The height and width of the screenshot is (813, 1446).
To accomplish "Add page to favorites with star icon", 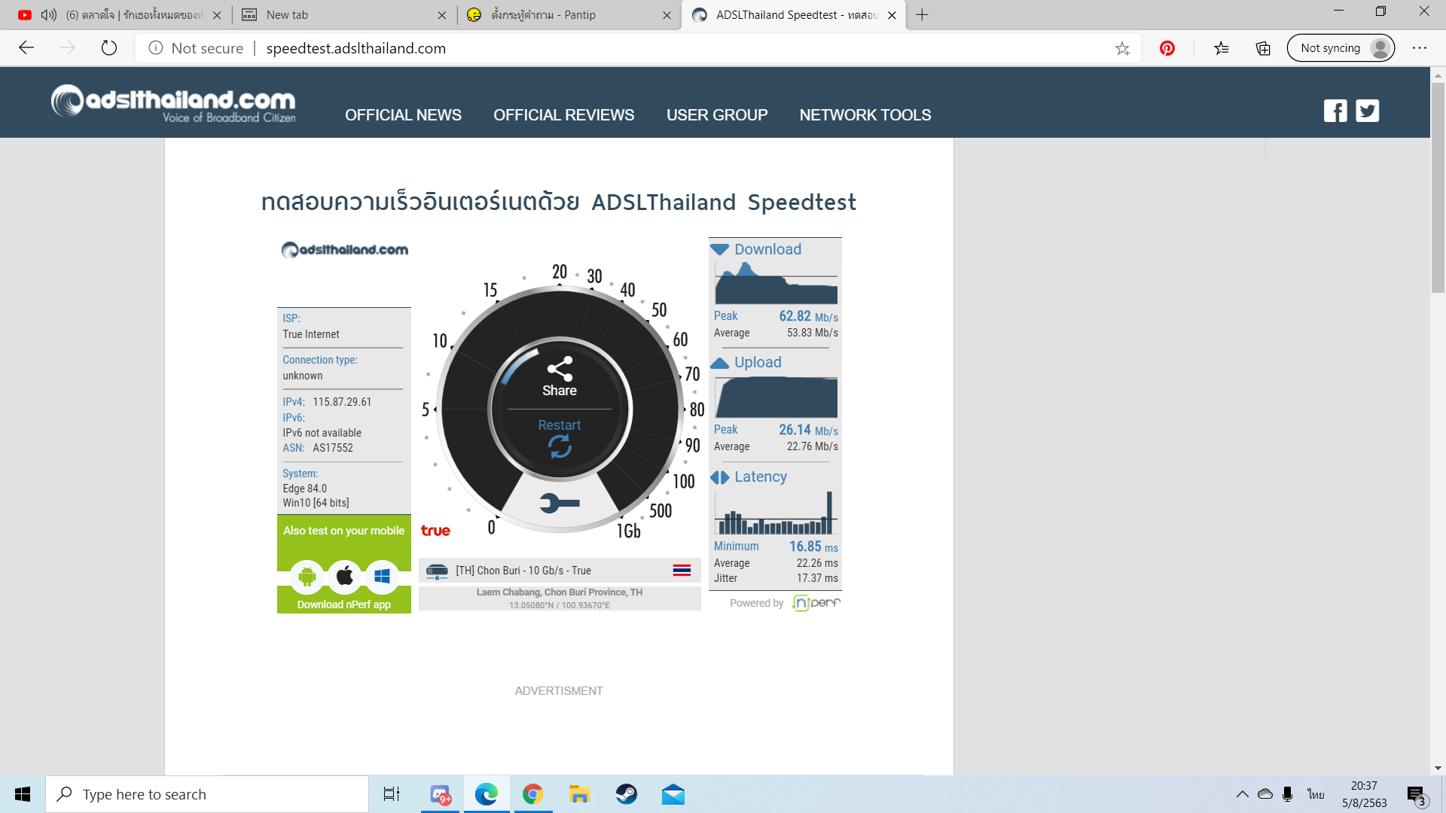I will click(1122, 48).
